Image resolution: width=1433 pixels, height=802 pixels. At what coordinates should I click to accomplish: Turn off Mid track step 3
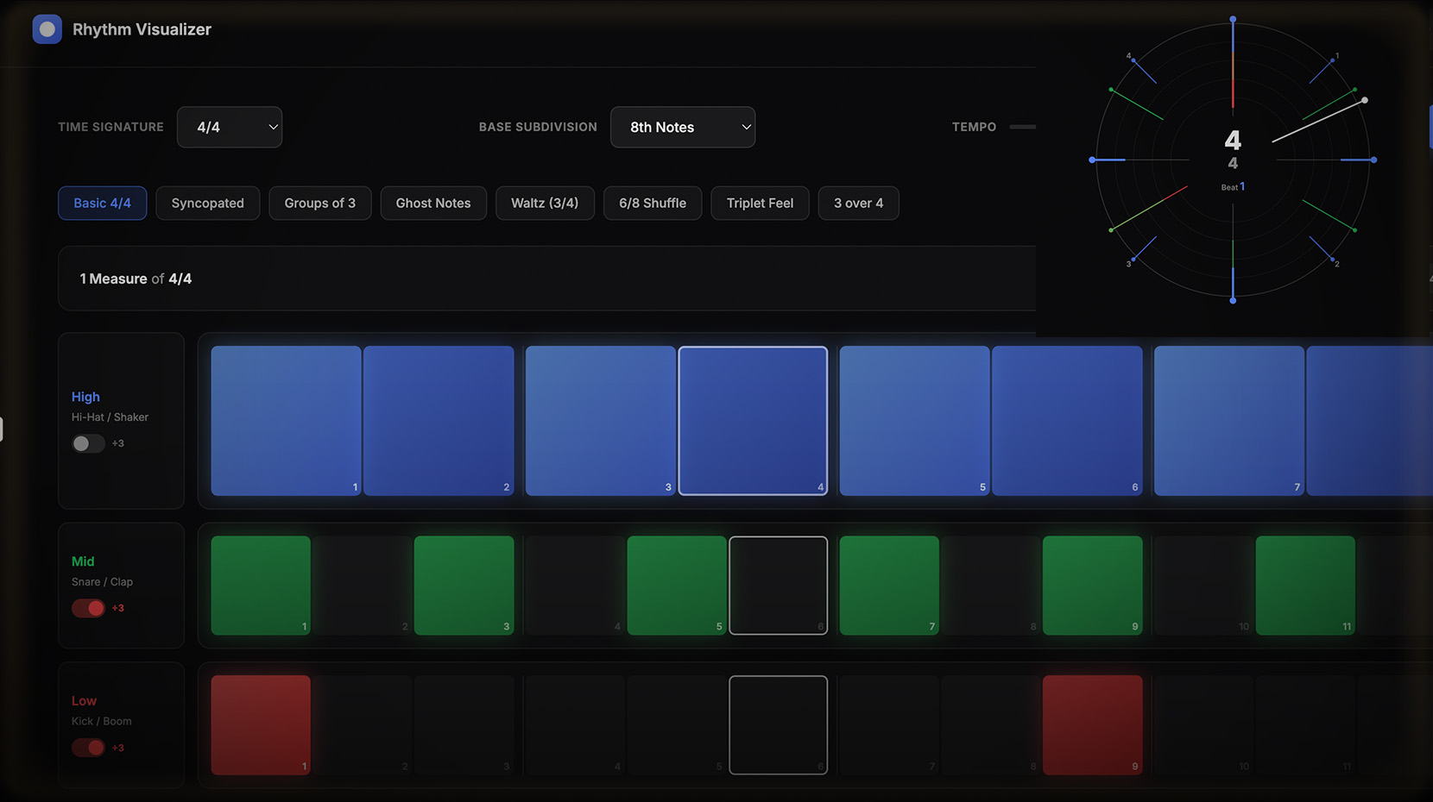[464, 586]
